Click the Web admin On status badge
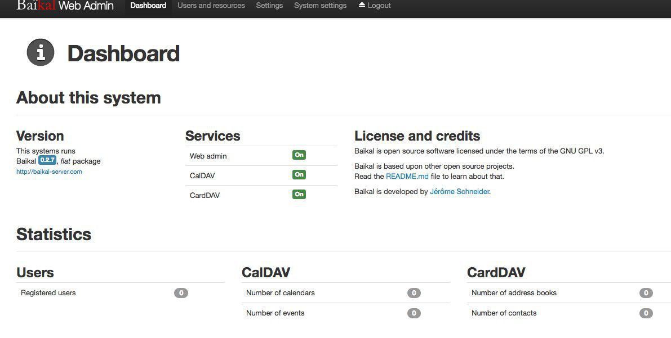The image size is (671, 338). (299, 155)
